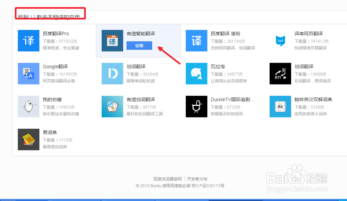Click the 翰林英汉双解词典 title

(x=313, y=99)
